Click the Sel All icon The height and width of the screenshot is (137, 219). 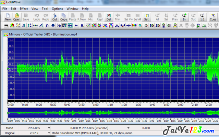tap(137, 17)
